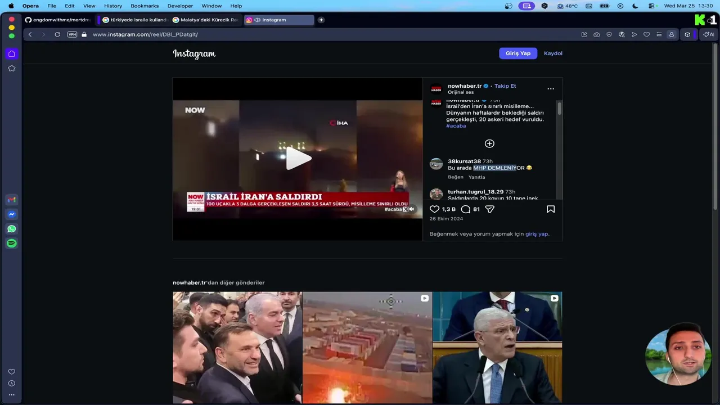Click the 'giriş yap' link below post

tap(537, 234)
